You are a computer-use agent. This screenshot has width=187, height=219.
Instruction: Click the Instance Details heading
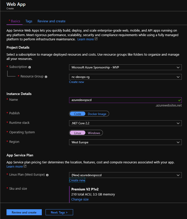(19, 94)
